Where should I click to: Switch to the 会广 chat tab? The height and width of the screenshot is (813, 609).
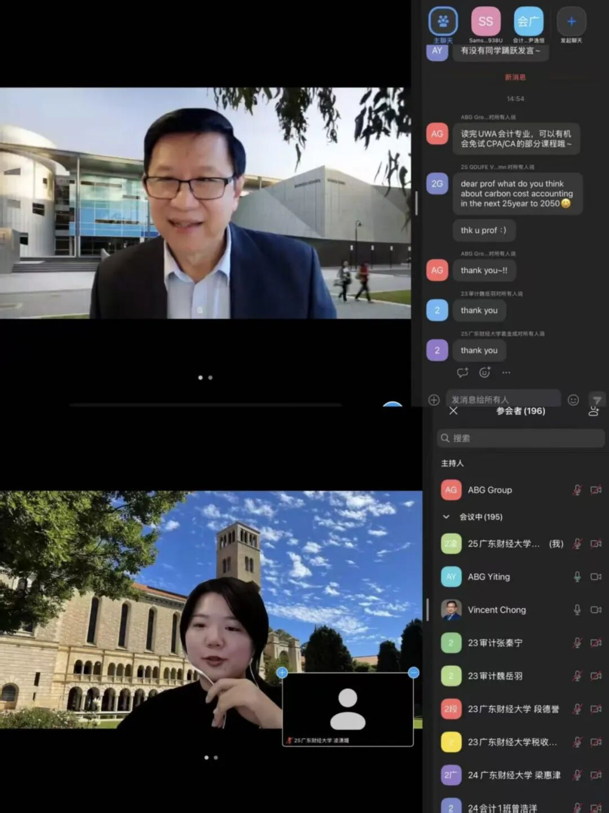click(528, 22)
